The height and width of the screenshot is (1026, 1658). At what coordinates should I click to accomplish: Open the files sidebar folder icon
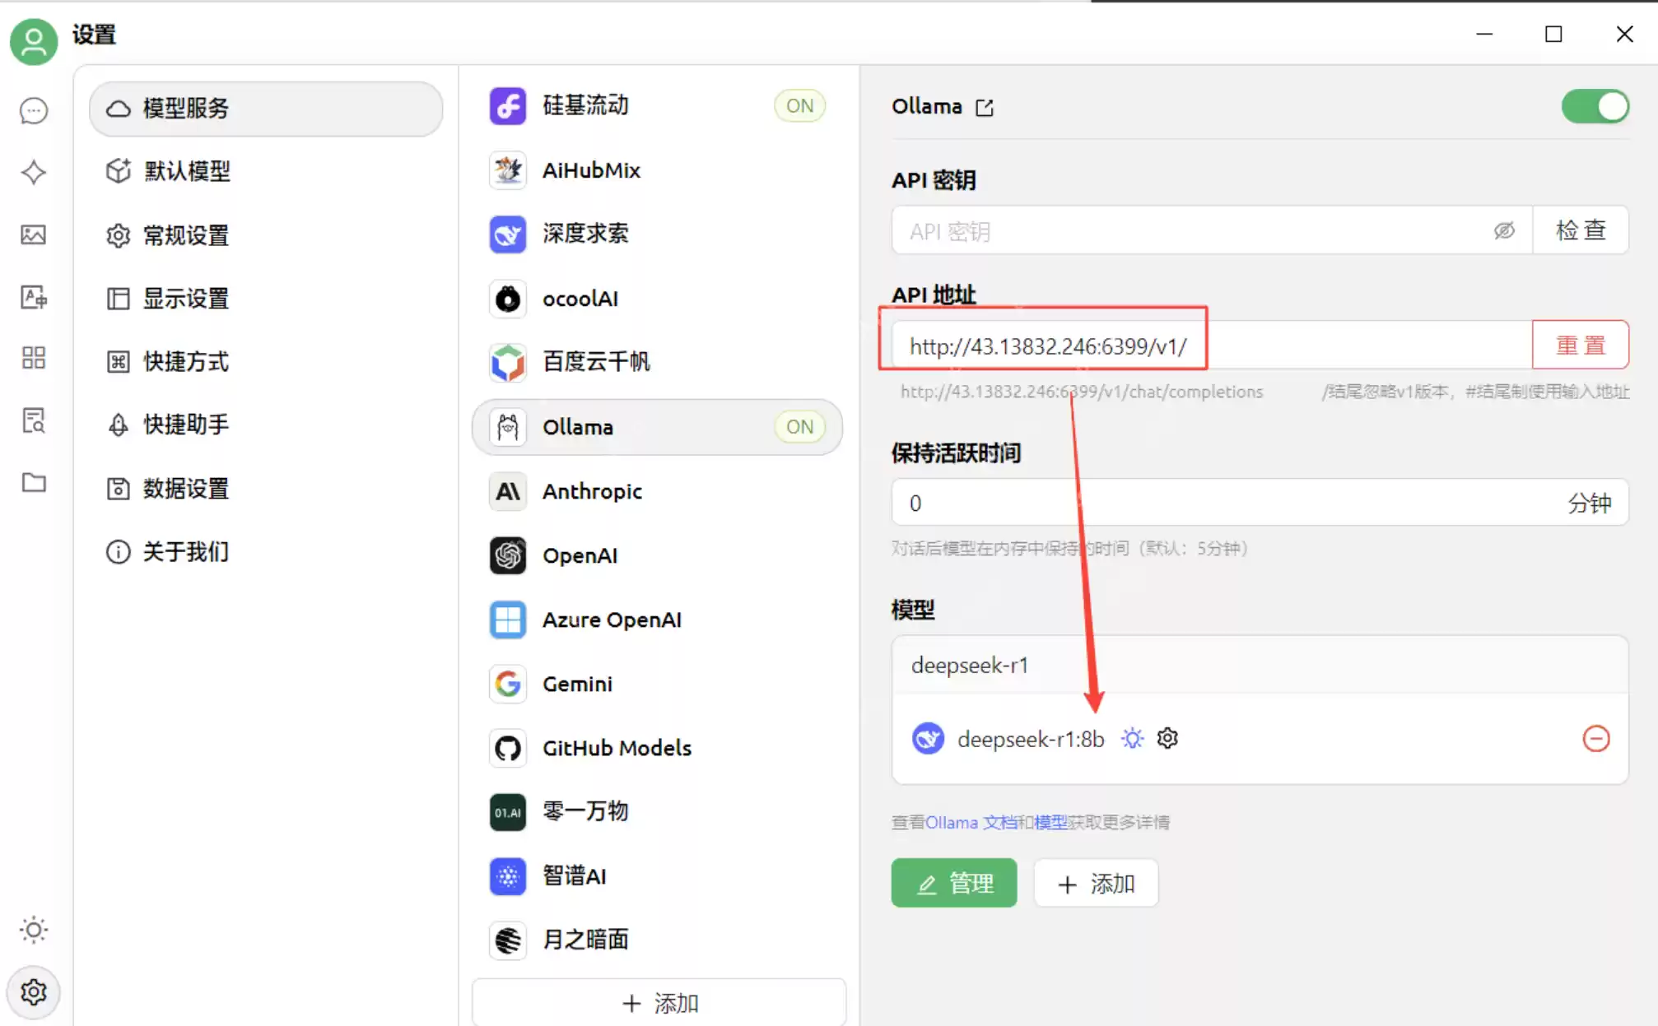click(x=33, y=483)
